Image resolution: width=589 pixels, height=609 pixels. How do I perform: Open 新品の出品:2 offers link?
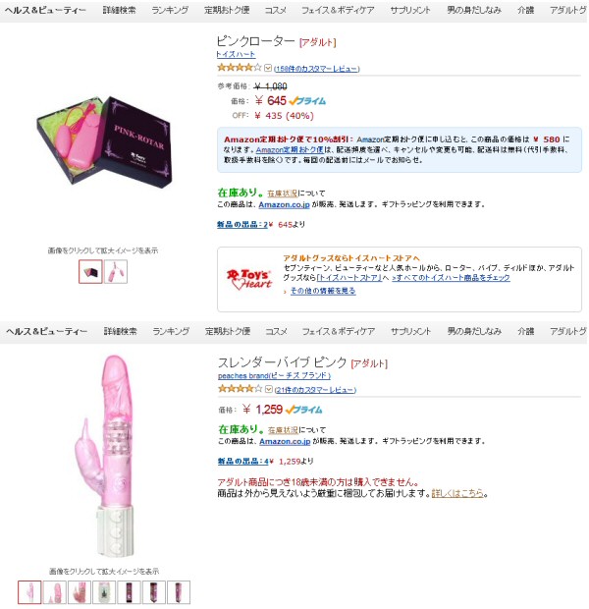242,225
